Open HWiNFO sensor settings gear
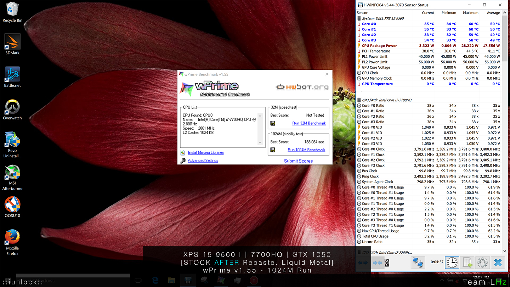510x287 pixels. tap(482, 263)
